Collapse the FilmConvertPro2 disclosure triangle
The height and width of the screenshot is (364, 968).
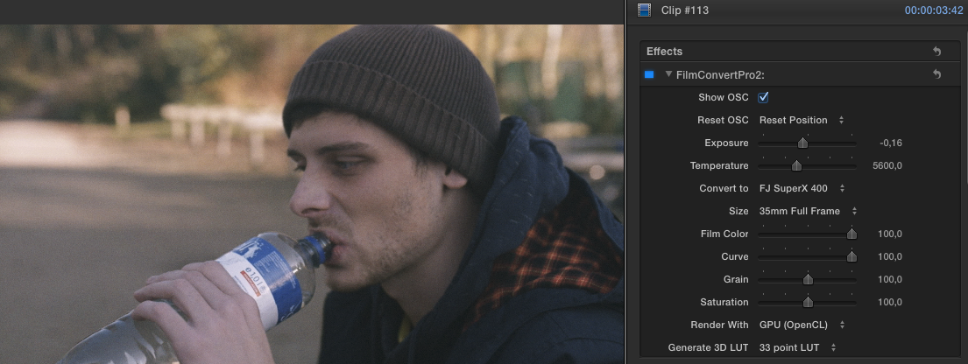coord(668,74)
